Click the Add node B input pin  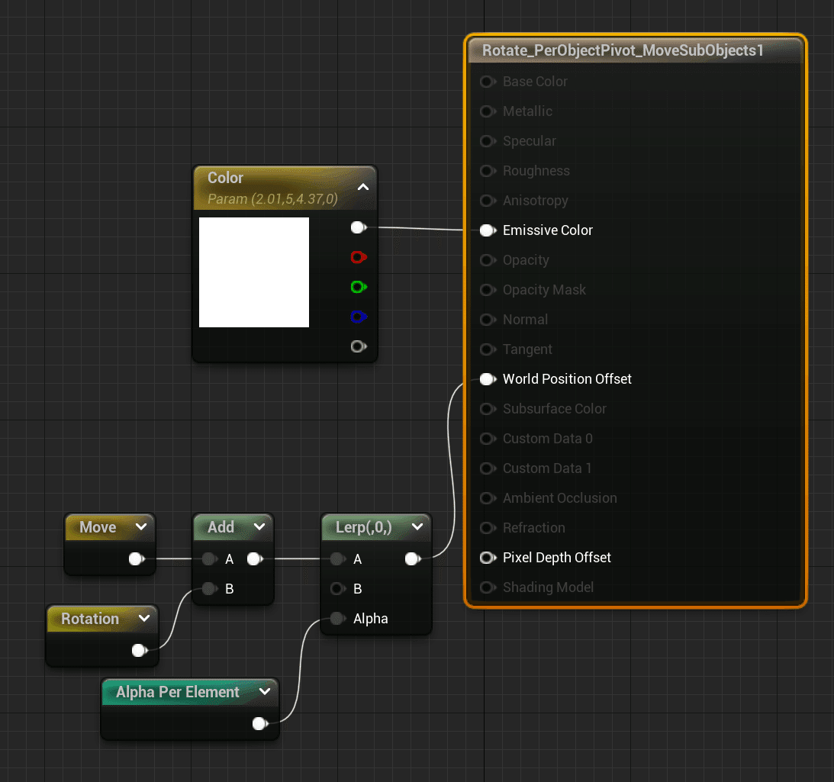coord(210,589)
